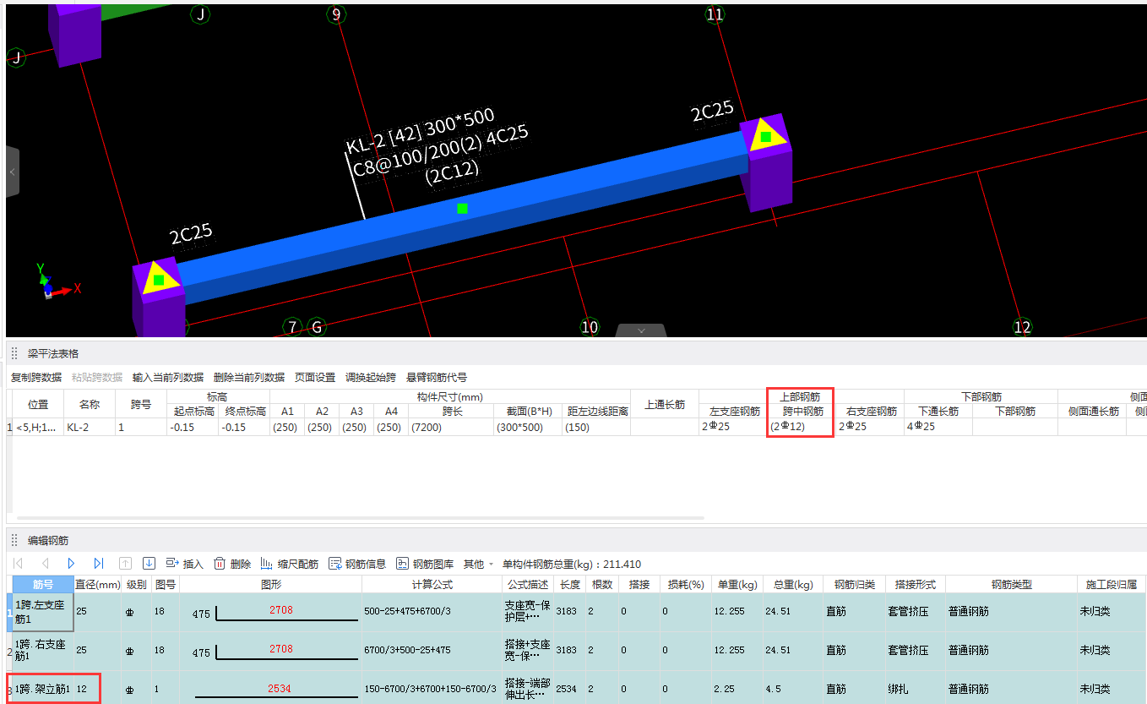1147x704 pixels.
Task: Click 删除 delete row button
Action: point(232,564)
